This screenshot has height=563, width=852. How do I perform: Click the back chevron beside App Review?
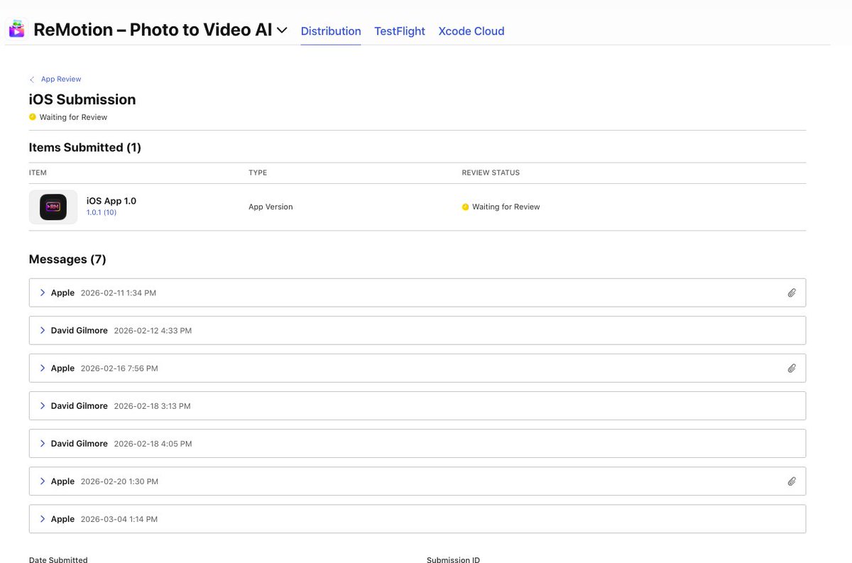pos(32,80)
